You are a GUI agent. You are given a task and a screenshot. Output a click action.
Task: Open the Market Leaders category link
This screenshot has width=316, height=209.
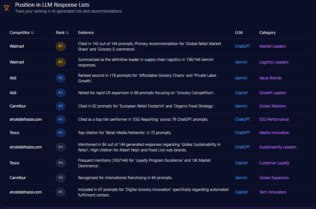[272, 47]
